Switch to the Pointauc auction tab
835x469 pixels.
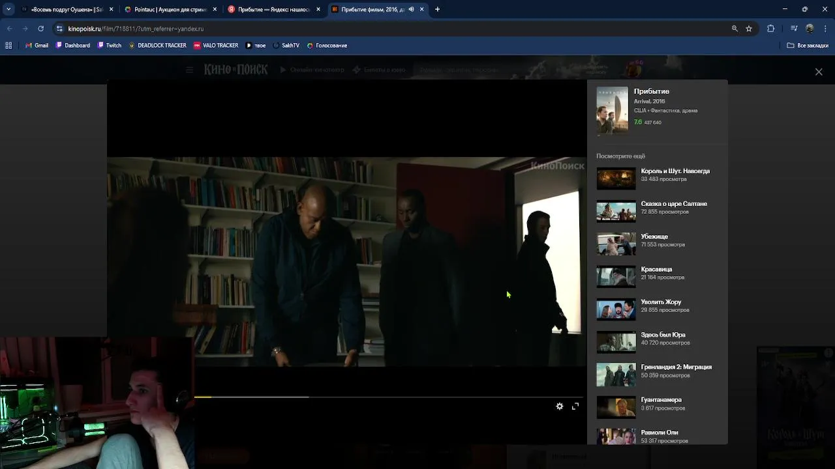coord(170,10)
